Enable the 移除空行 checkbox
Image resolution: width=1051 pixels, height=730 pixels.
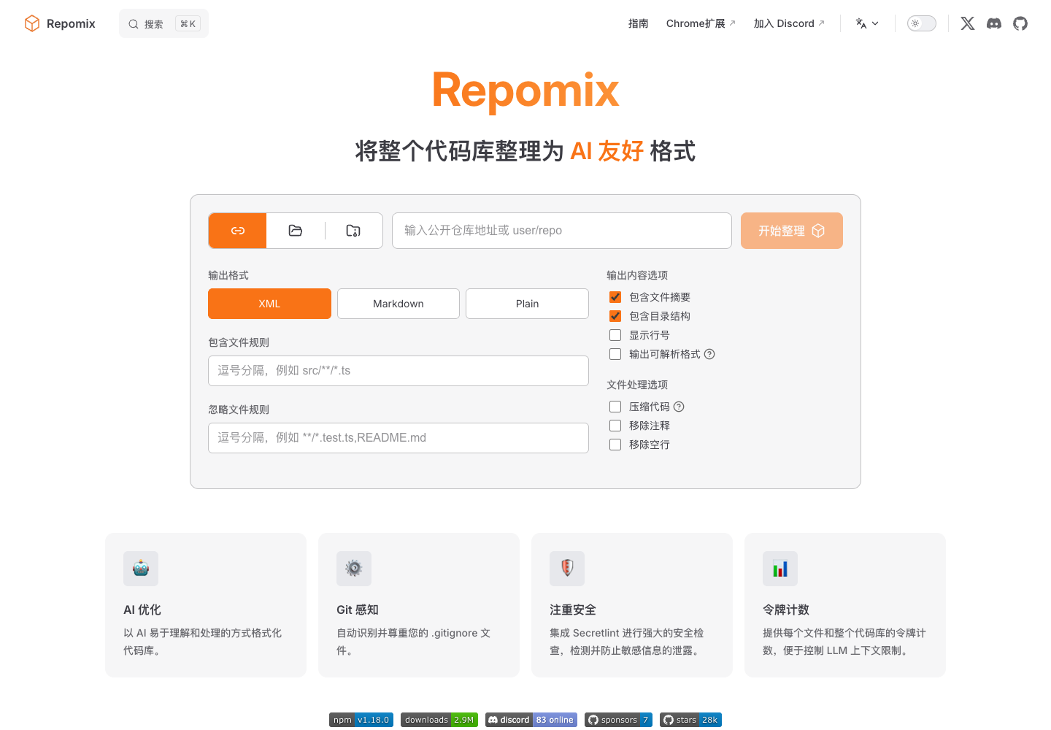615,445
